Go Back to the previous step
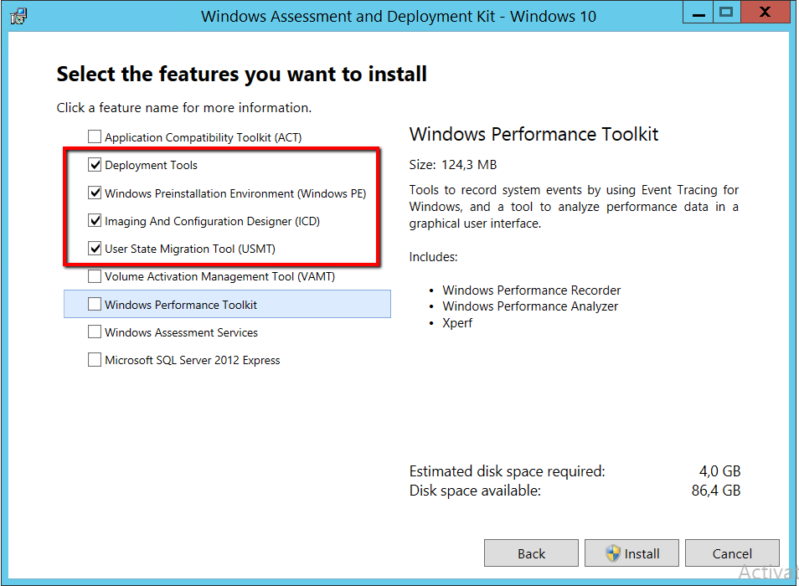This screenshot has width=799, height=586. click(x=531, y=553)
